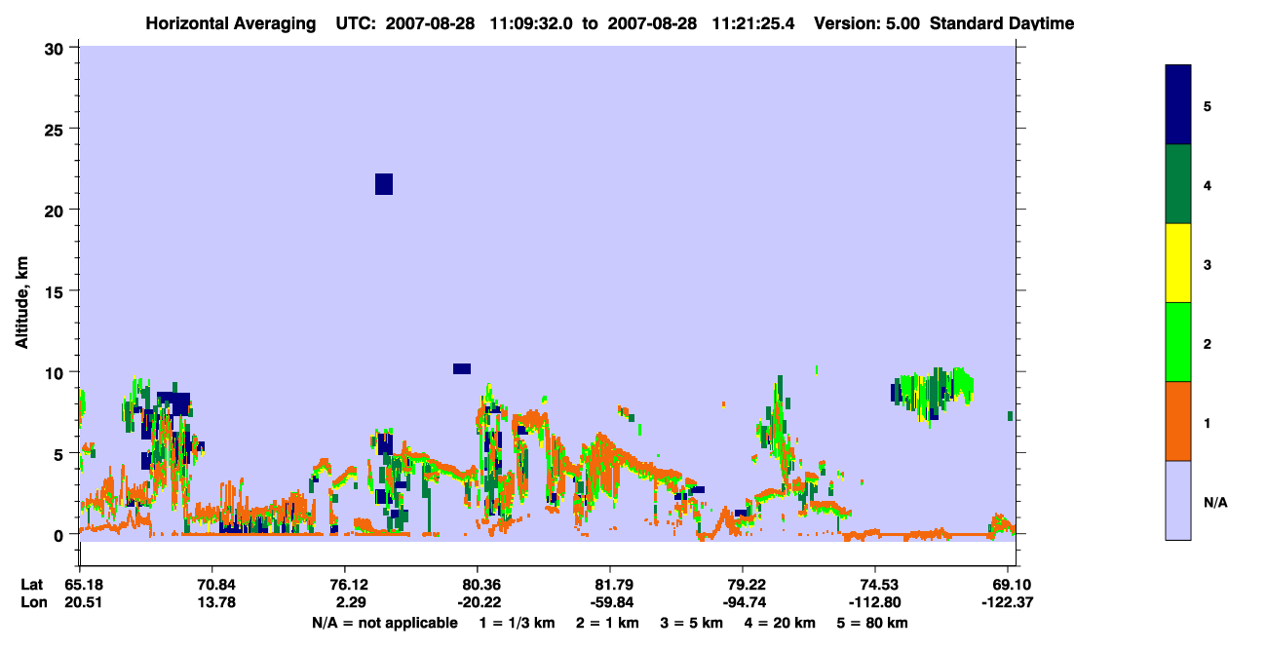Click the dark green colorbar segment labeled 4
This screenshot has height=650, width=1267.
[x=1178, y=184]
